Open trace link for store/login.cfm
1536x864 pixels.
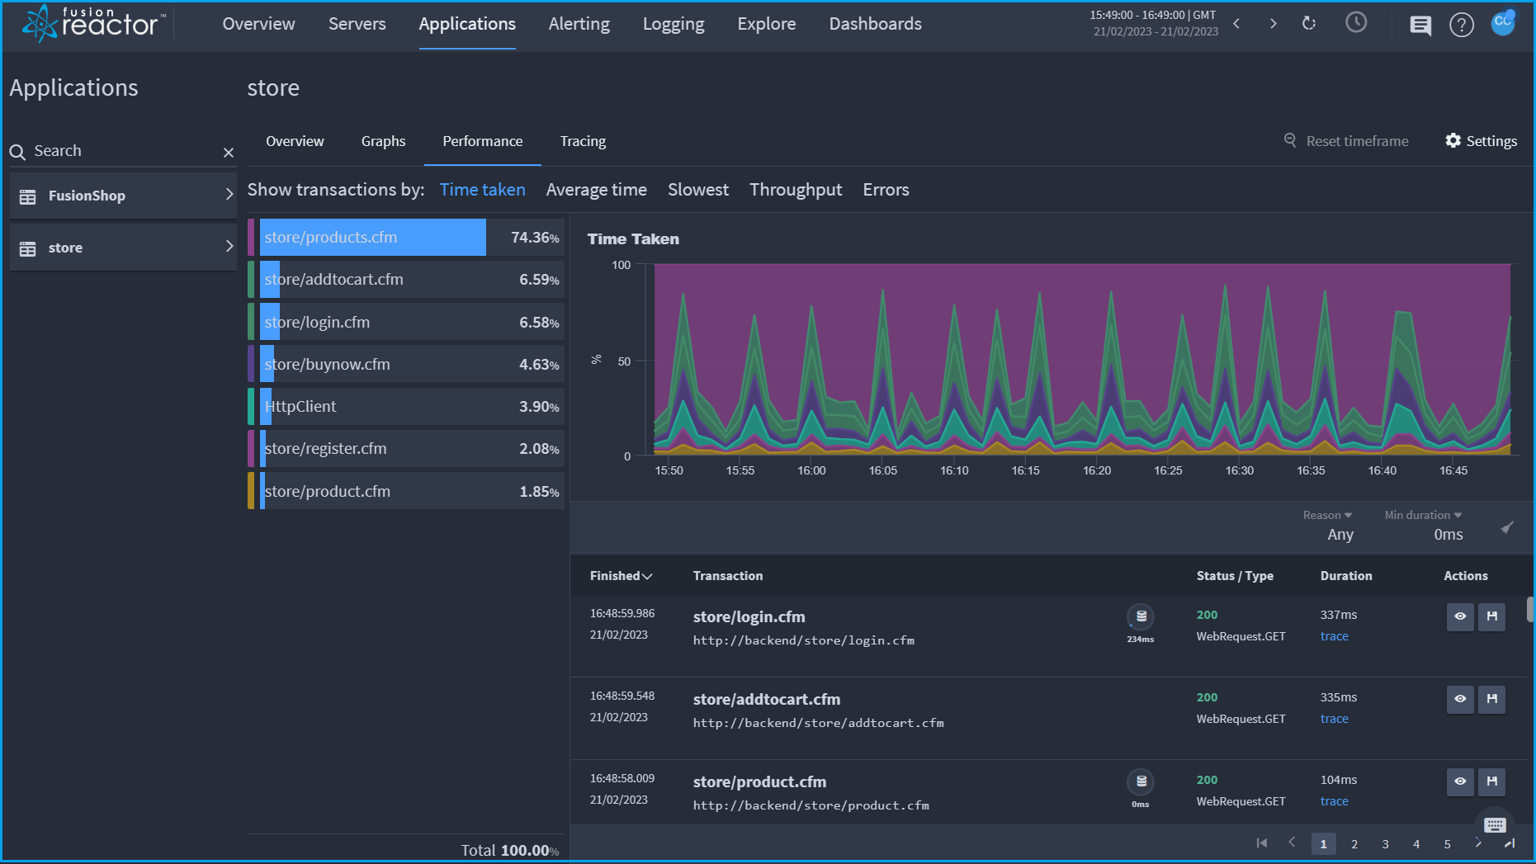[x=1334, y=636]
